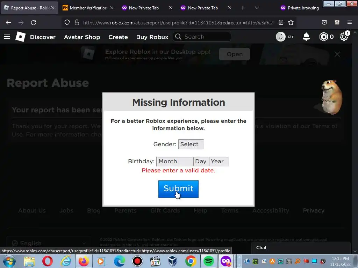Screen dimensions: 358x268
Task: Bookmark this page with the star
Action: point(291,22)
